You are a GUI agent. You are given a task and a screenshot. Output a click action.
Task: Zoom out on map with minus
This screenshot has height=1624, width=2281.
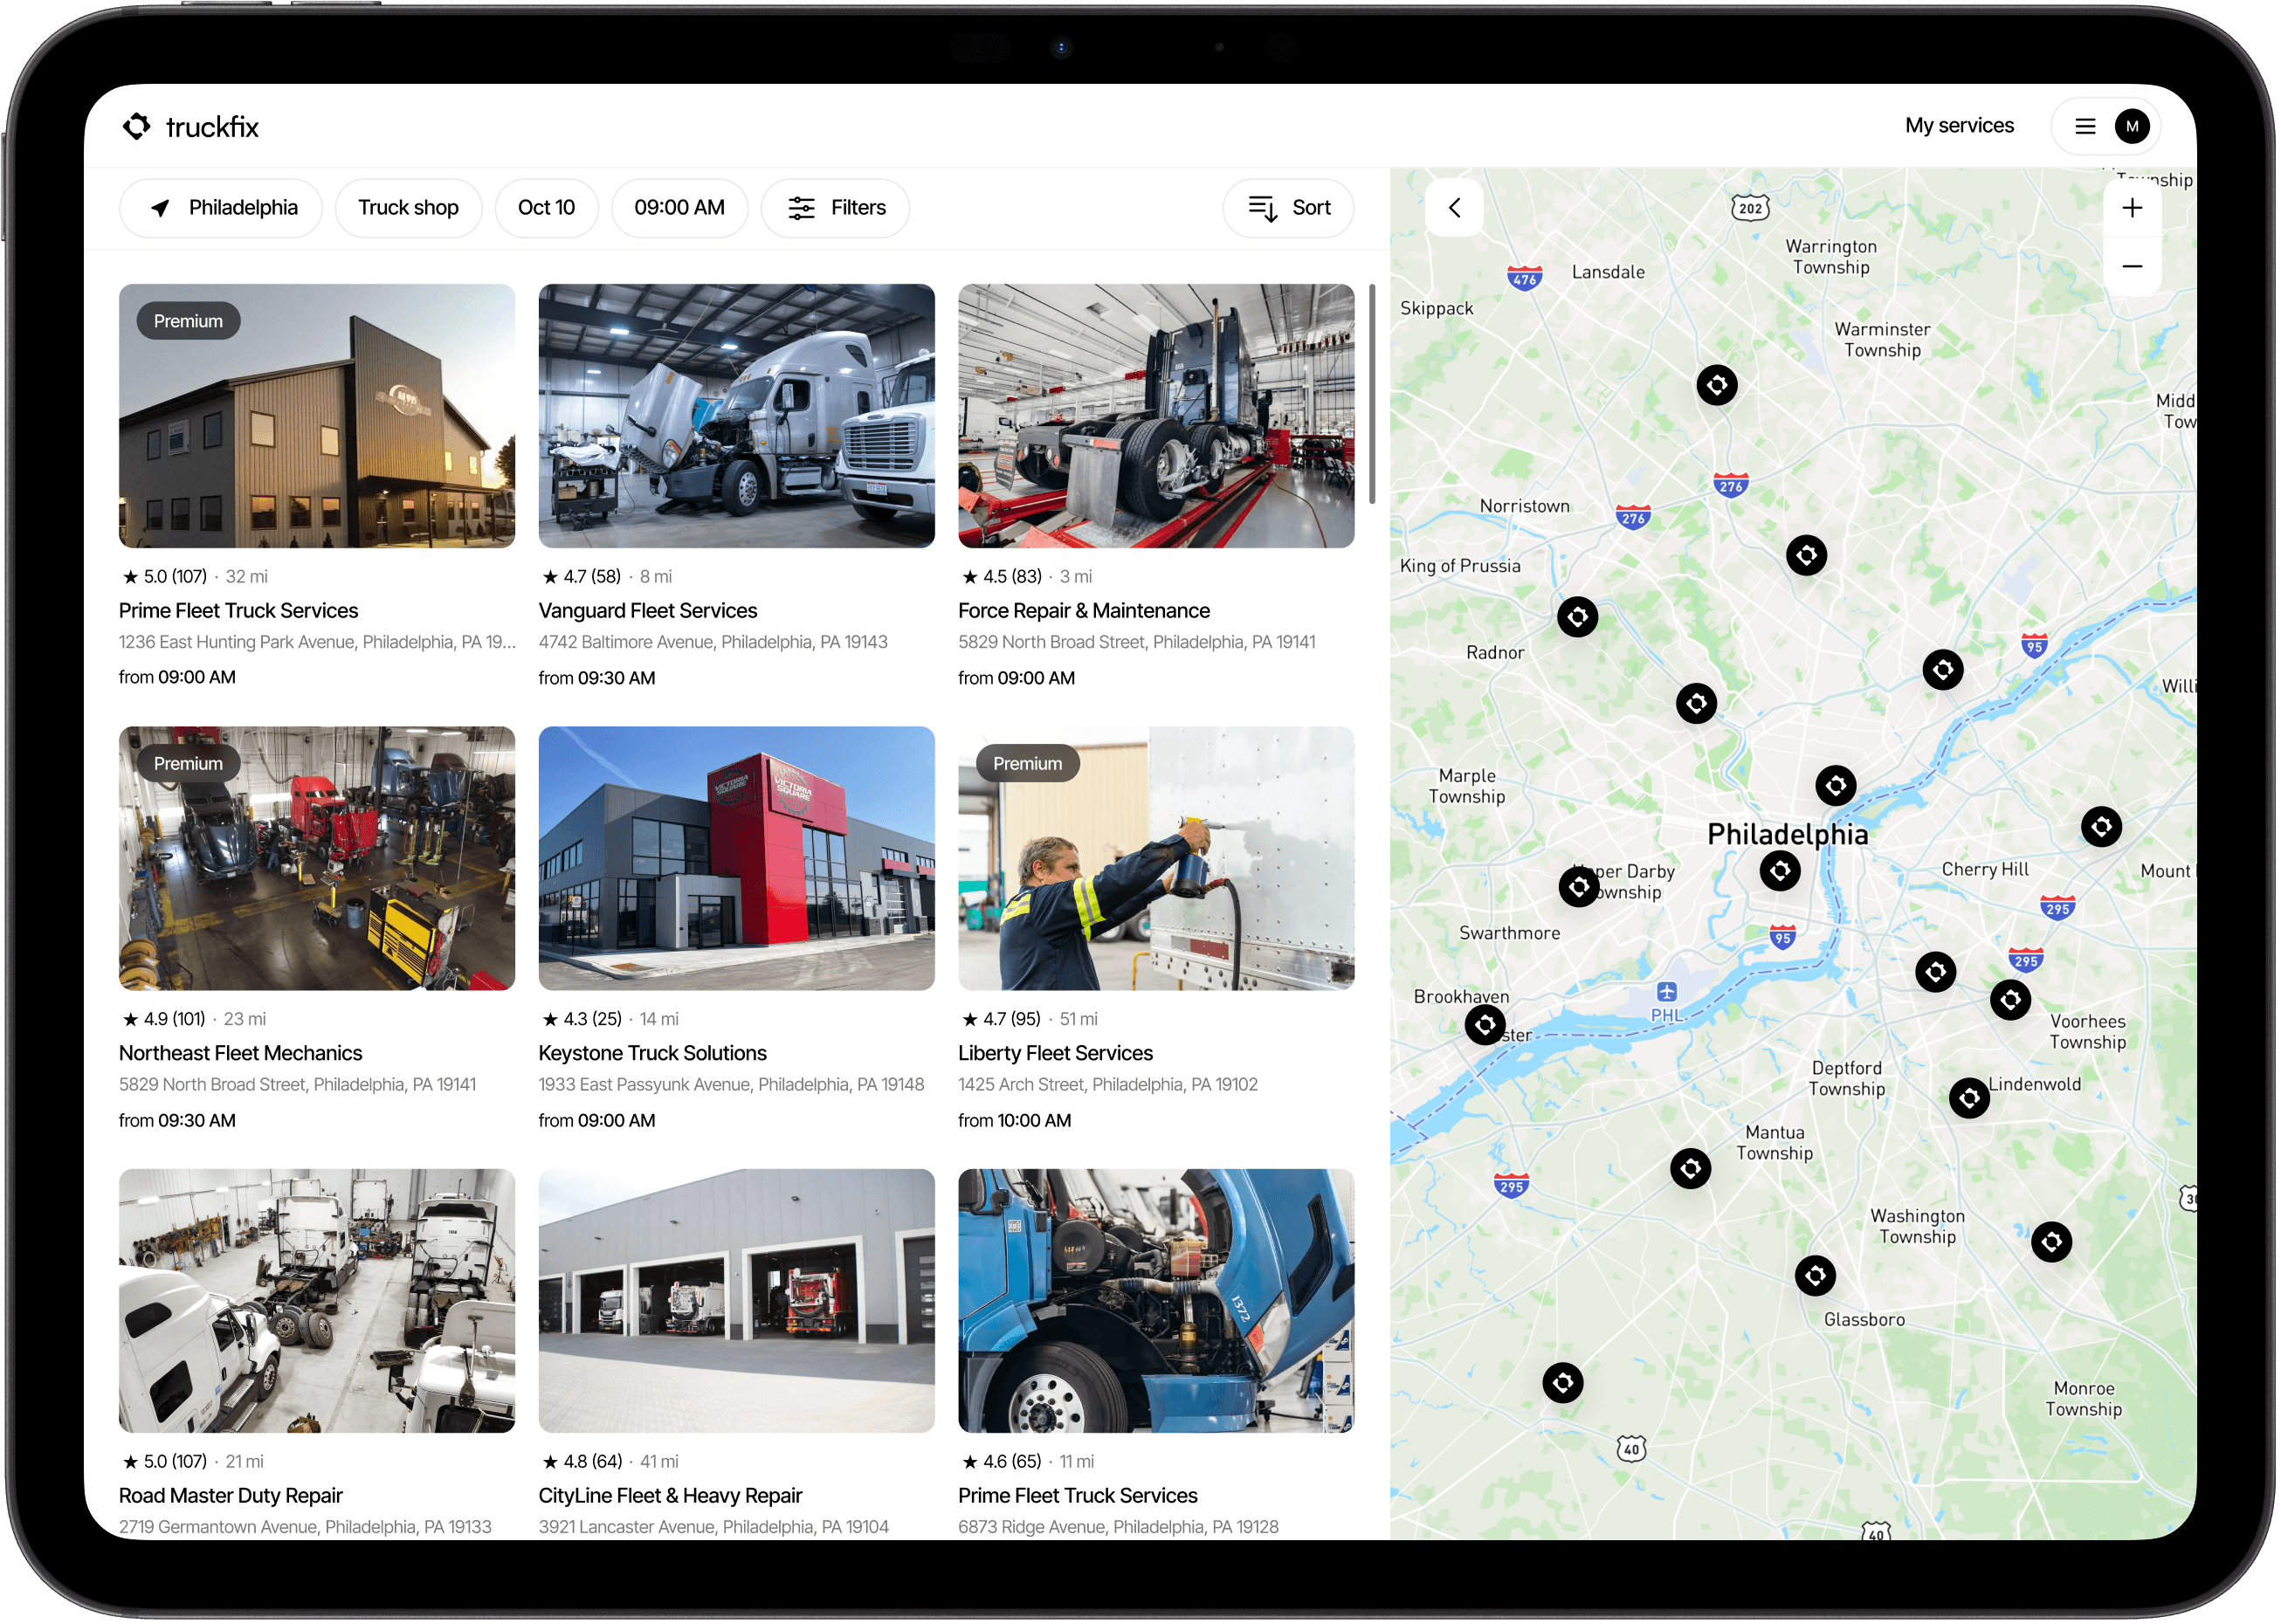2132,266
